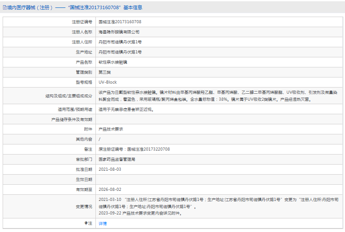Select expiry date 2026-08-02

pyautogui.click(x=110, y=190)
